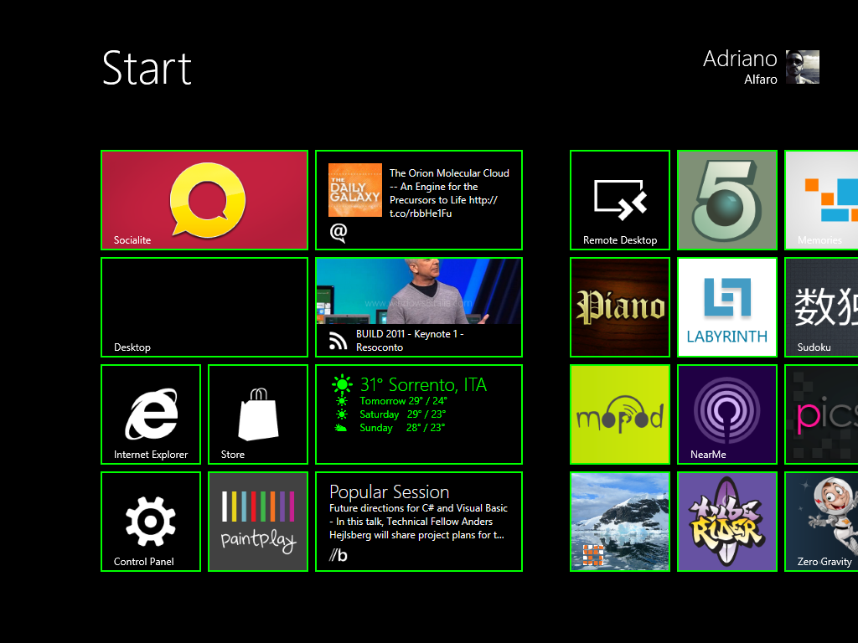858x643 pixels.
Task: Open the Daily Galaxy tweet tile
Action: point(418,200)
